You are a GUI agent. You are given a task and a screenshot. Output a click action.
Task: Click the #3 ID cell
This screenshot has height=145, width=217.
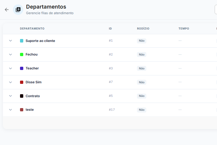click(111, 68)
